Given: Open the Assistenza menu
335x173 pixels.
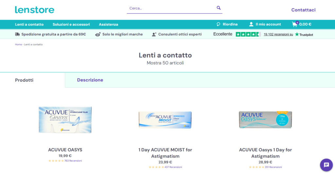Looking at the screenshot, I should click(108, 24).
